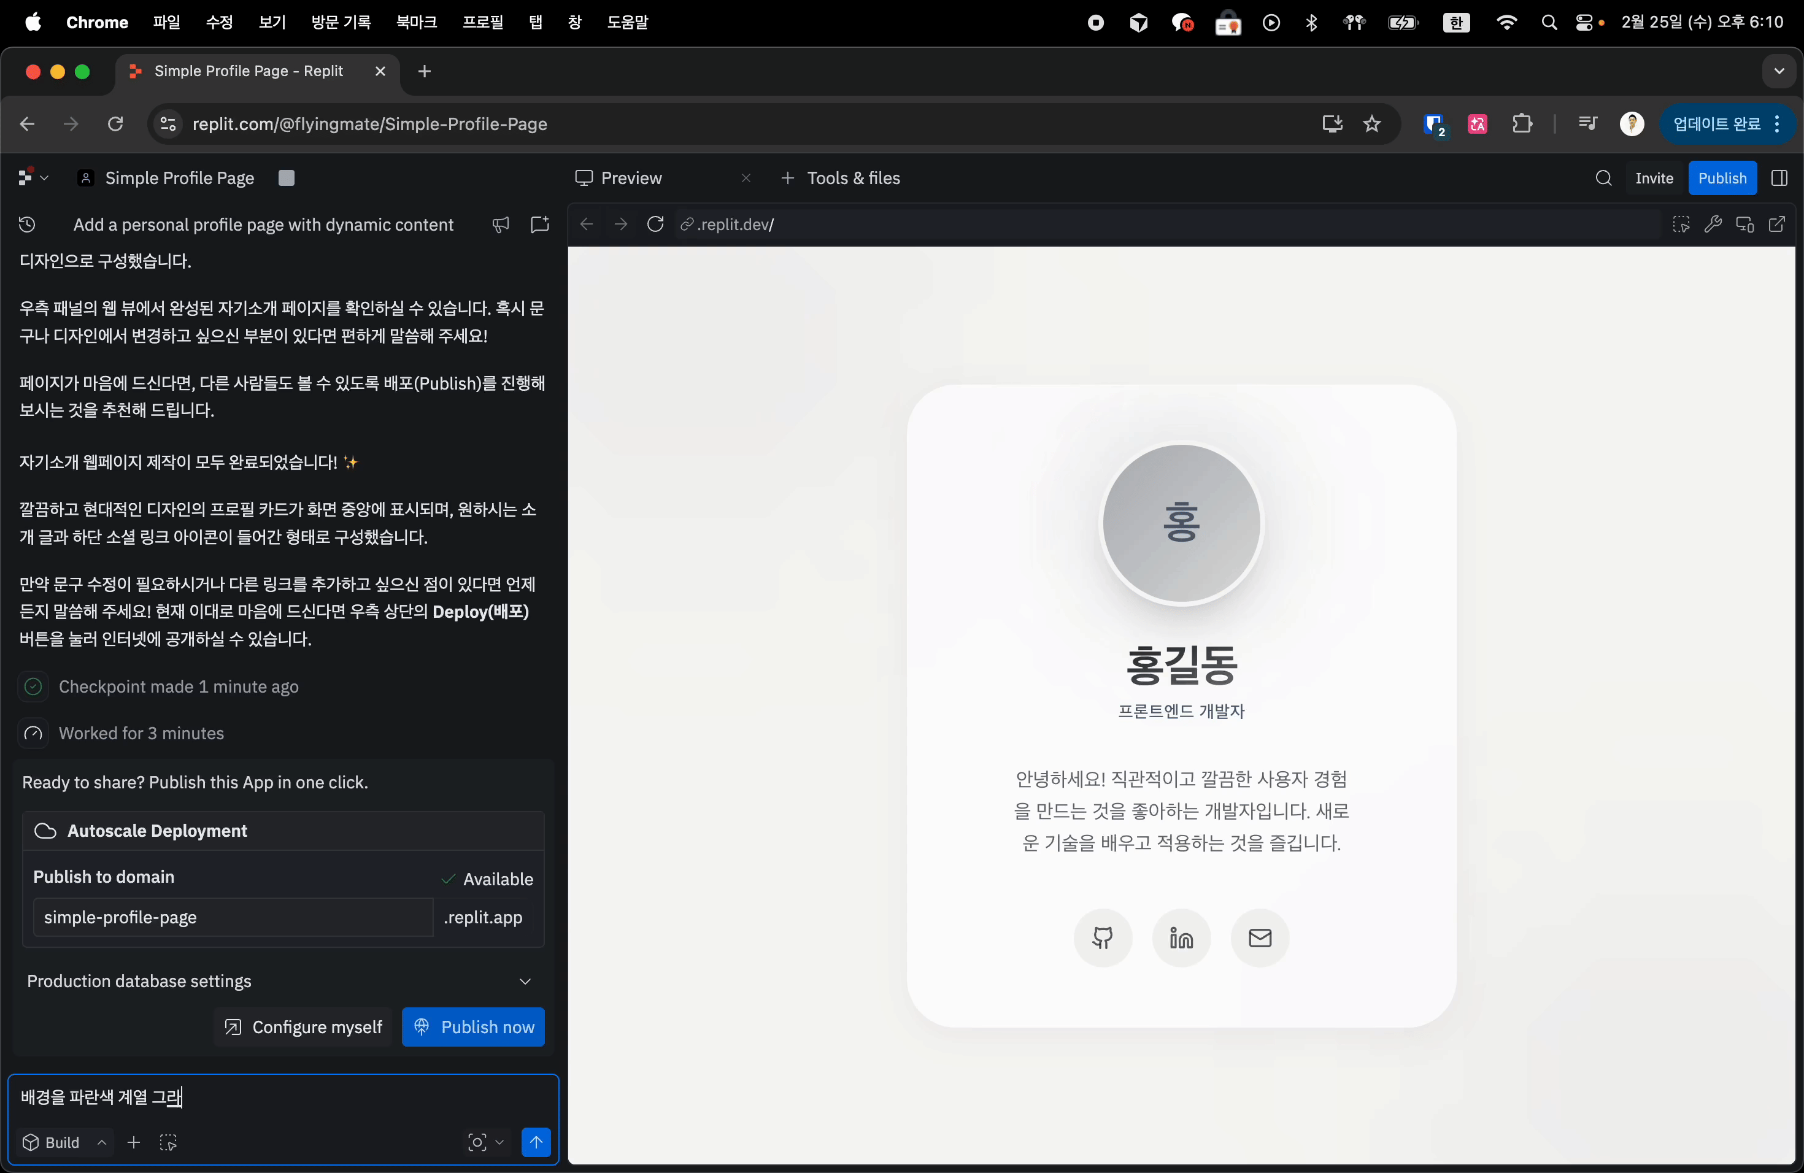1804x1173 pixels.
Task: Click the new chat icon in agent panel
Action: 540,225
